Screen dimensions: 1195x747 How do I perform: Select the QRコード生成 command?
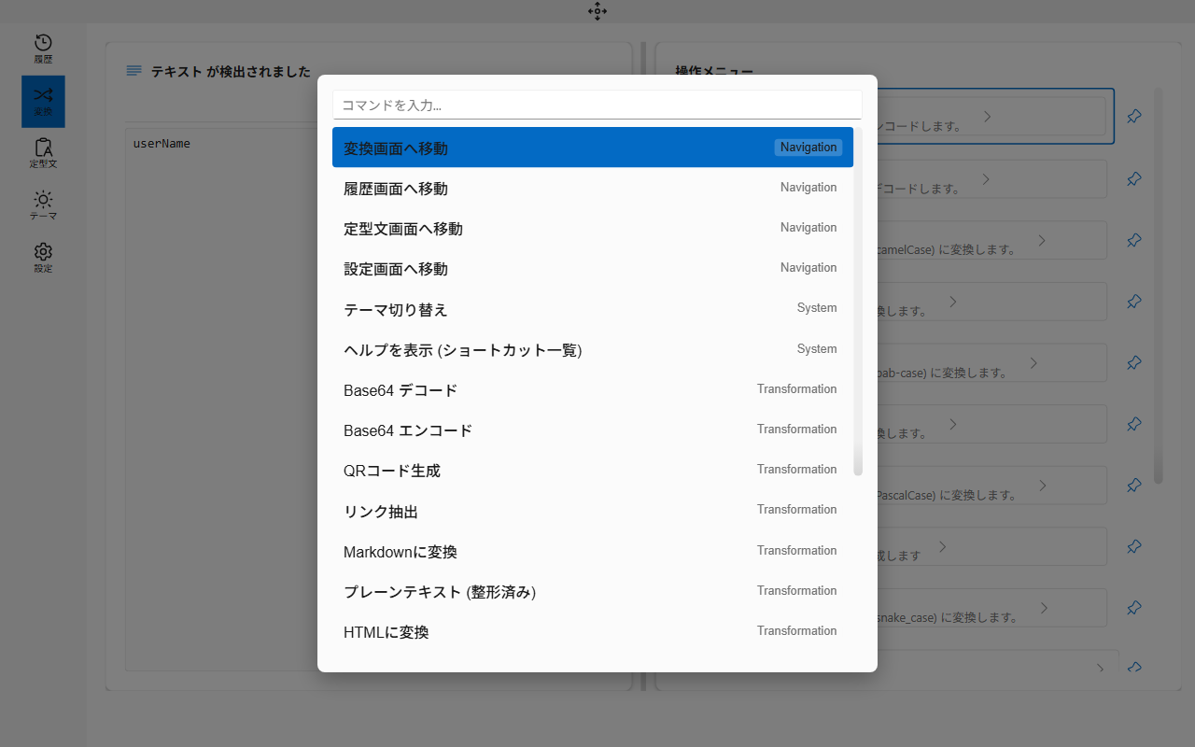pos(594,469)
